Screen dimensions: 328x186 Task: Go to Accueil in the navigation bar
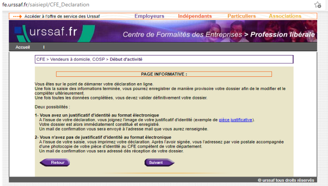click(23, 47)
